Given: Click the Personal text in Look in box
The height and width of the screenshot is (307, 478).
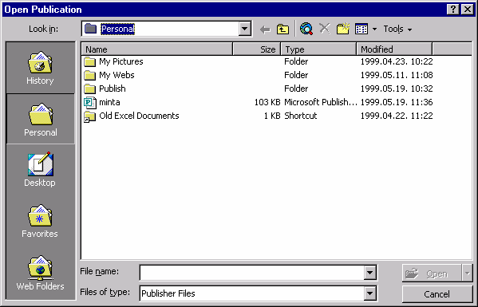Looking at the screenshot, I should coord(117,29).
